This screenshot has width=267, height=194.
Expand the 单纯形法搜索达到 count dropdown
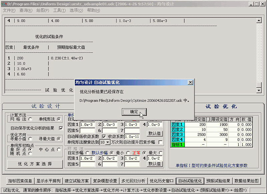(x=107, y=142)
